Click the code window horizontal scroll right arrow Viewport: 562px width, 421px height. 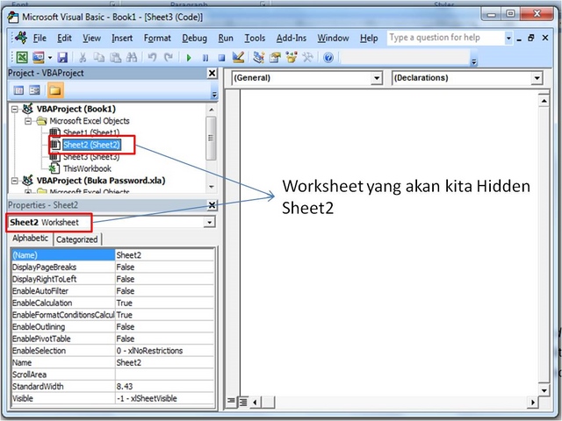[x=533, y=403]
